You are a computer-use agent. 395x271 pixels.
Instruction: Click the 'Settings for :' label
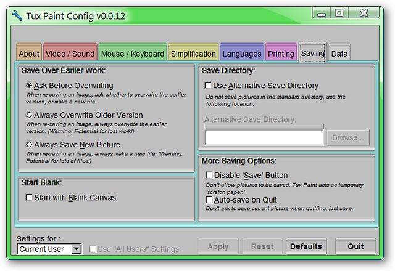coord(38,238)
